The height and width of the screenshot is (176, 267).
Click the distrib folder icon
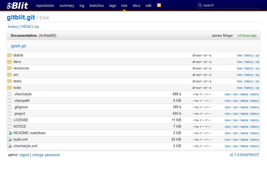(10, 55)
